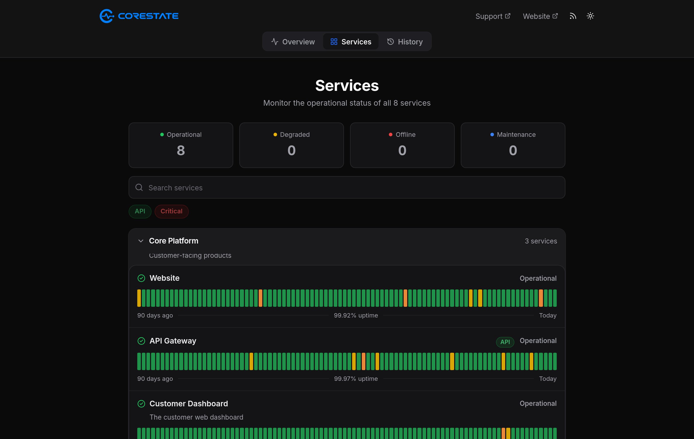Screen dimensions: 694x439
Task: Click the Website service check icon
Action: coord(141,278)
